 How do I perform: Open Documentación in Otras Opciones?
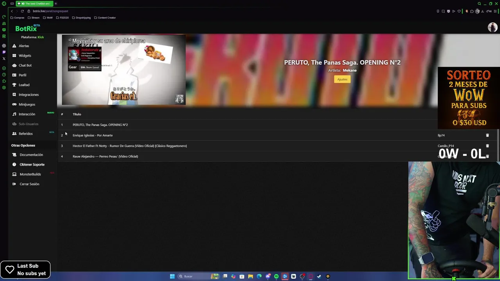pos(31,155)
